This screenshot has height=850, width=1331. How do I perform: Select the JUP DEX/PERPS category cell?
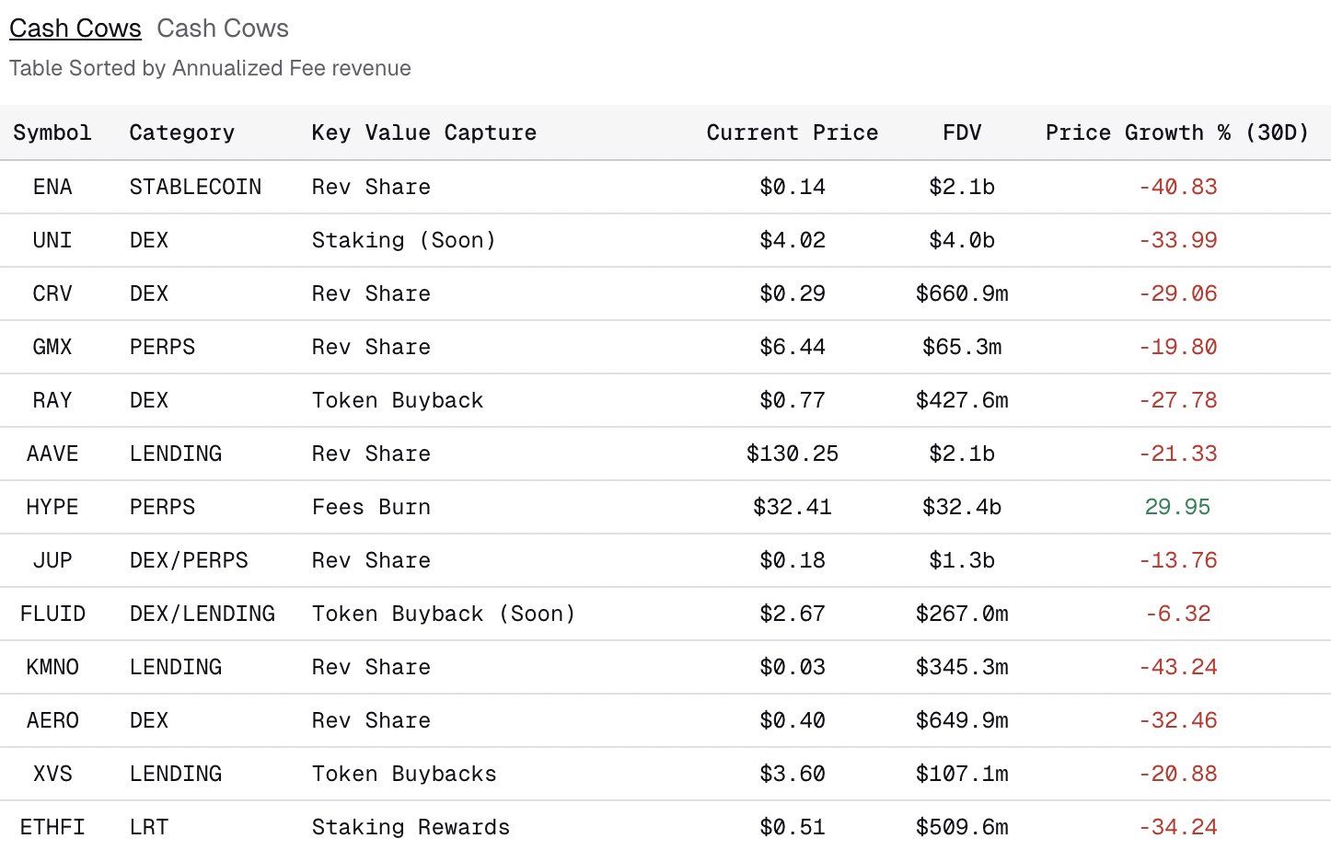189,560
